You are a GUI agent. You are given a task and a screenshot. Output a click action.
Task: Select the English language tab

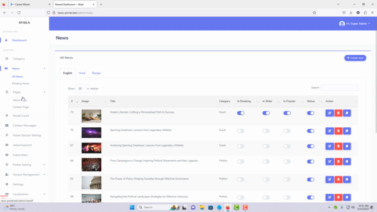[x=68, y=73]
